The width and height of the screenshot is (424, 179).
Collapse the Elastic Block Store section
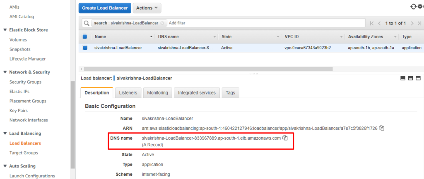[5, 30]
